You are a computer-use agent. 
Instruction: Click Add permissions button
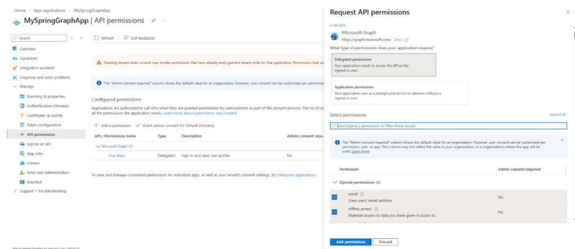[x=350, y=242]
